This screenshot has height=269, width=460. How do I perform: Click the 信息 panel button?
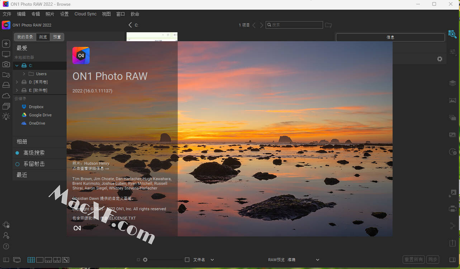pos(390,37)
